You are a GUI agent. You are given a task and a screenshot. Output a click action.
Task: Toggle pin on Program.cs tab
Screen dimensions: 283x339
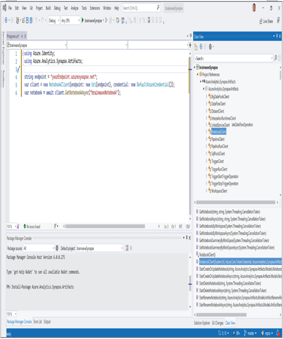(22, 36)
